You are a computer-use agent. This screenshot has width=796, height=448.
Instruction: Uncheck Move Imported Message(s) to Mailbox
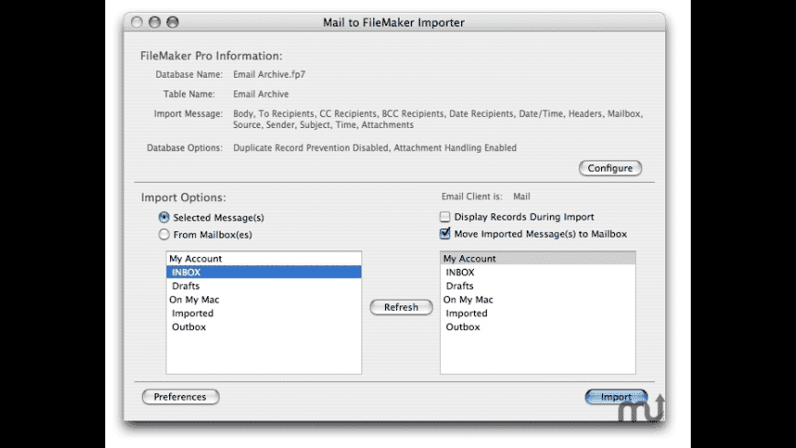coord(445,233)
